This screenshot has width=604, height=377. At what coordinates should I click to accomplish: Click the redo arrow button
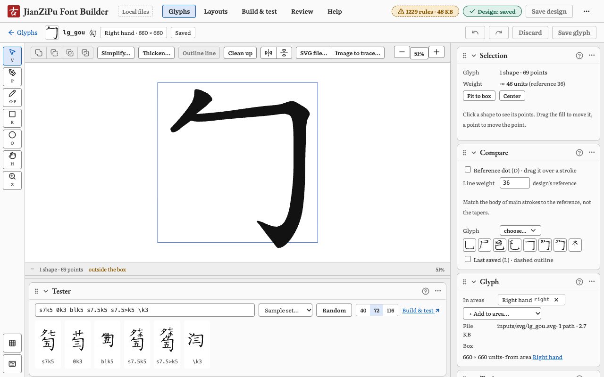click(x=499, y=33)
